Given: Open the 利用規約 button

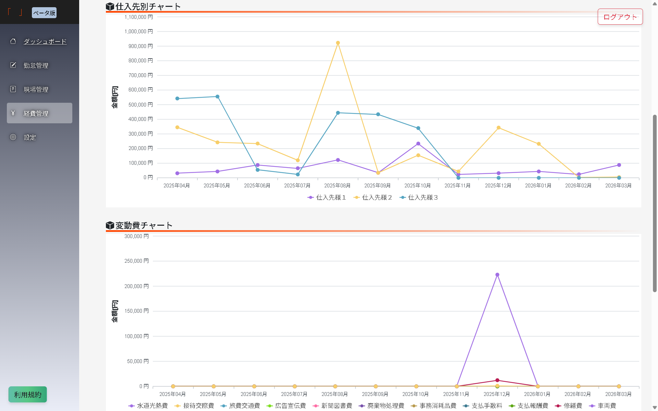Looking at the screenshot, I should tap(28, 395).
